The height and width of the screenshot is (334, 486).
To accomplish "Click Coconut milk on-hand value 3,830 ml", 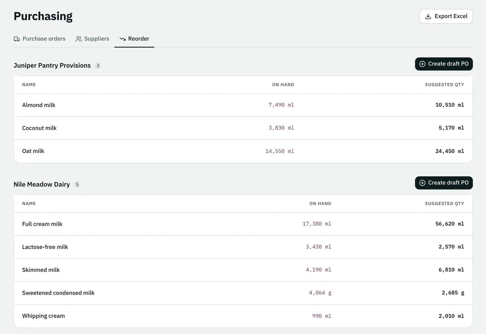I will coord(281,128).
